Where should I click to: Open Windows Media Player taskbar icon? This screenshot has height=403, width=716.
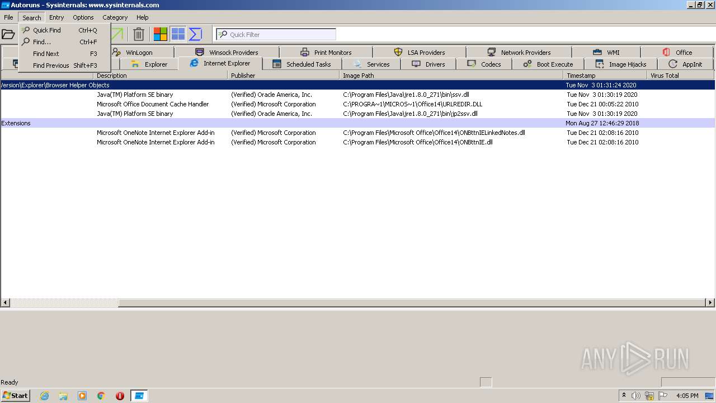(x=82, y=396)
